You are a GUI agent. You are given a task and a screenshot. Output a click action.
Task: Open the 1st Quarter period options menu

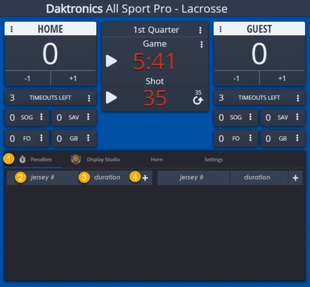tap(200, 30)
